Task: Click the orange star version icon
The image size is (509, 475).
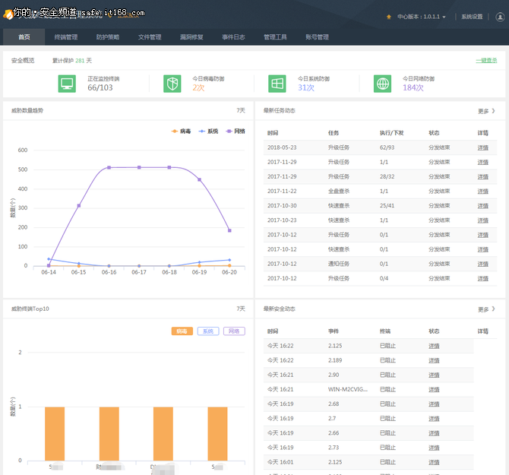Action: (x=388, y=17)
